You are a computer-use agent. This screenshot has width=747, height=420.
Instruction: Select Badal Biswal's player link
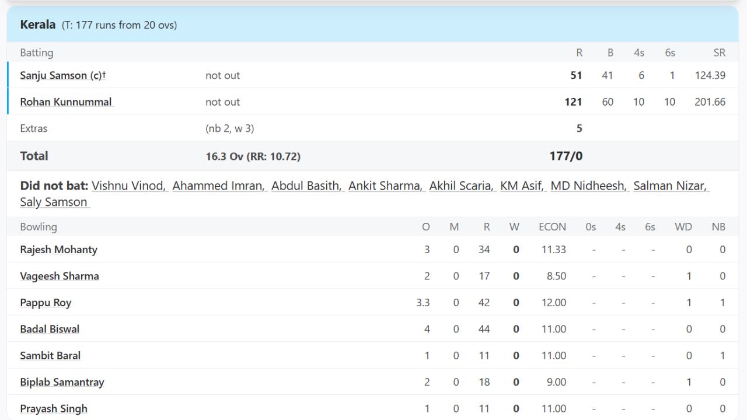pos(50,329)
